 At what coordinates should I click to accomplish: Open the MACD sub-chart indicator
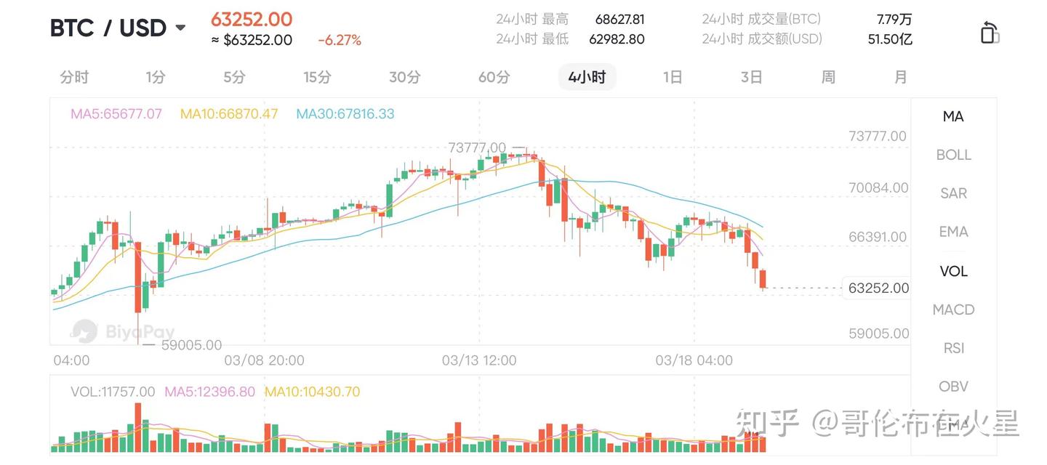tap(952, 309)
